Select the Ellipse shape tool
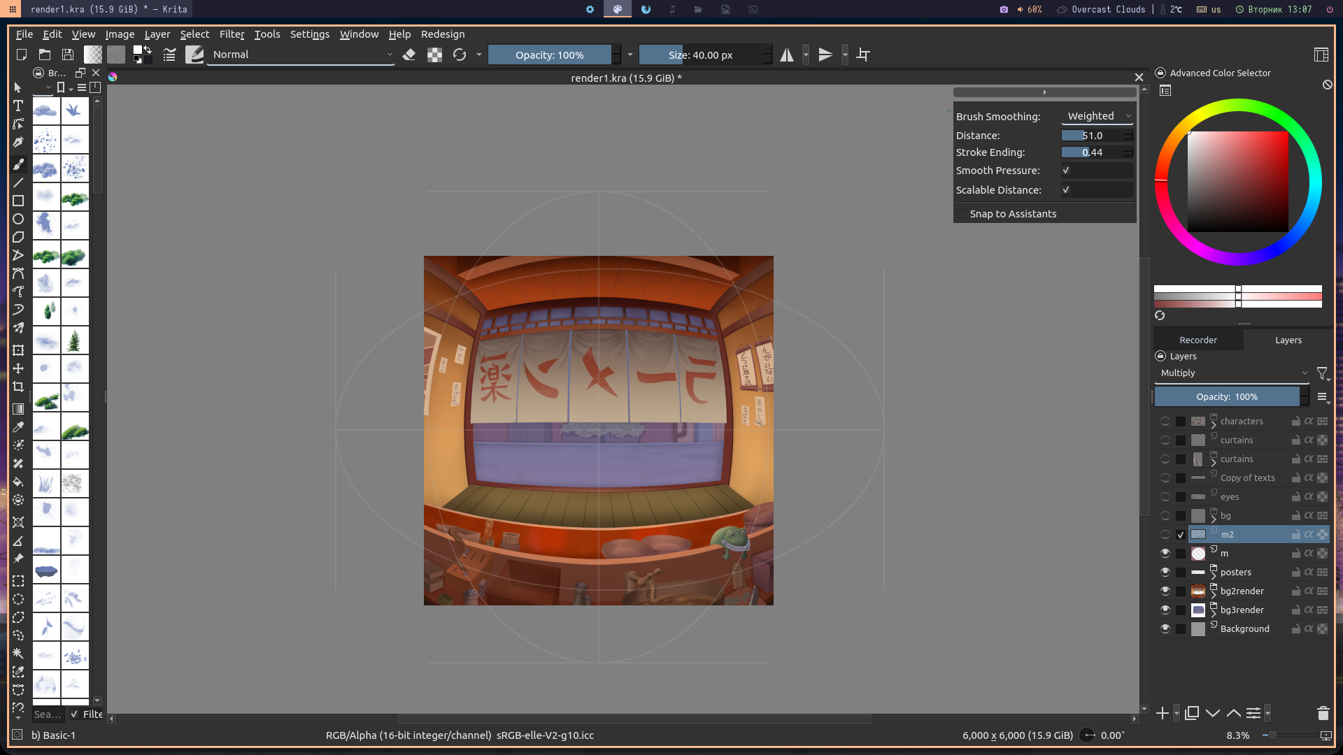This screenshot has width=1343, height=755. (x=18, y=219)
